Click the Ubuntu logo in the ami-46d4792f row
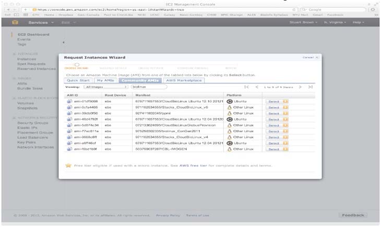Screen dimensions: 381x227 [229, 120]
